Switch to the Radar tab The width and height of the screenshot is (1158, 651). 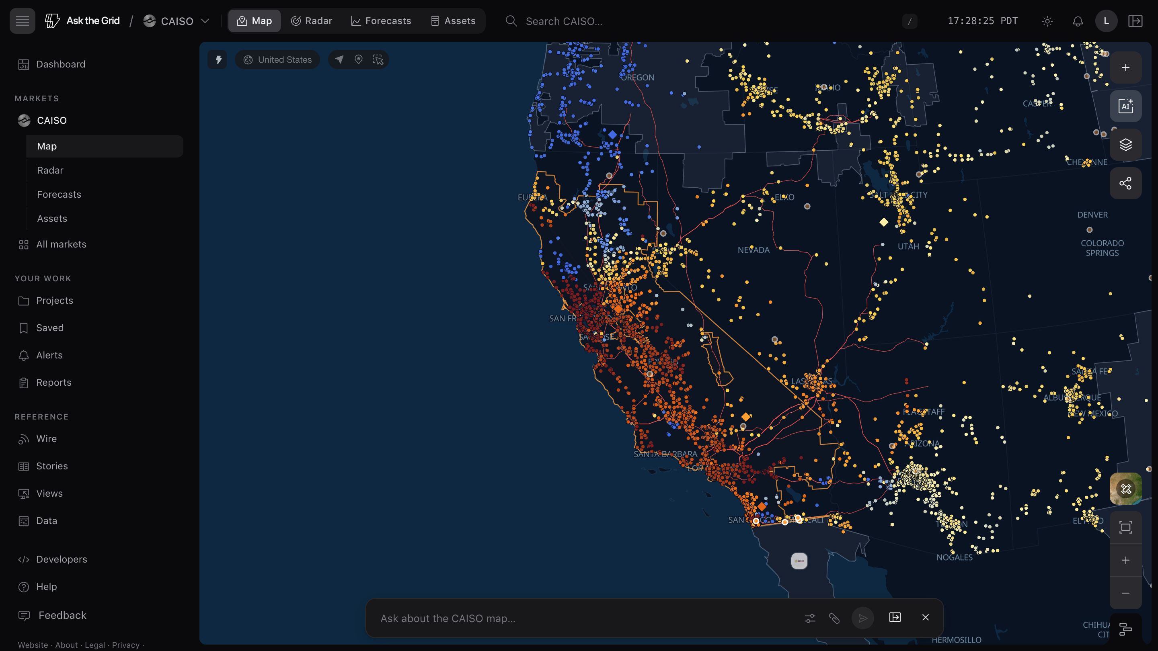312,20
